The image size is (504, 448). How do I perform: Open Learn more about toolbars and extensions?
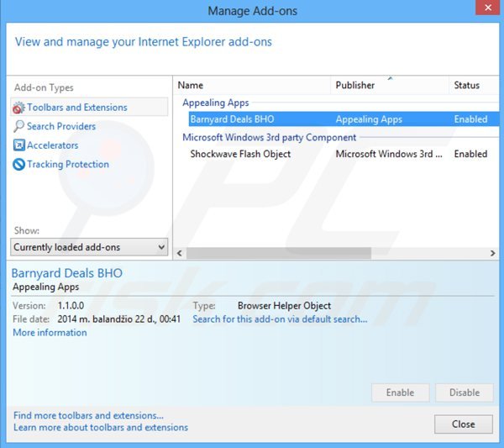pos(101,428)
